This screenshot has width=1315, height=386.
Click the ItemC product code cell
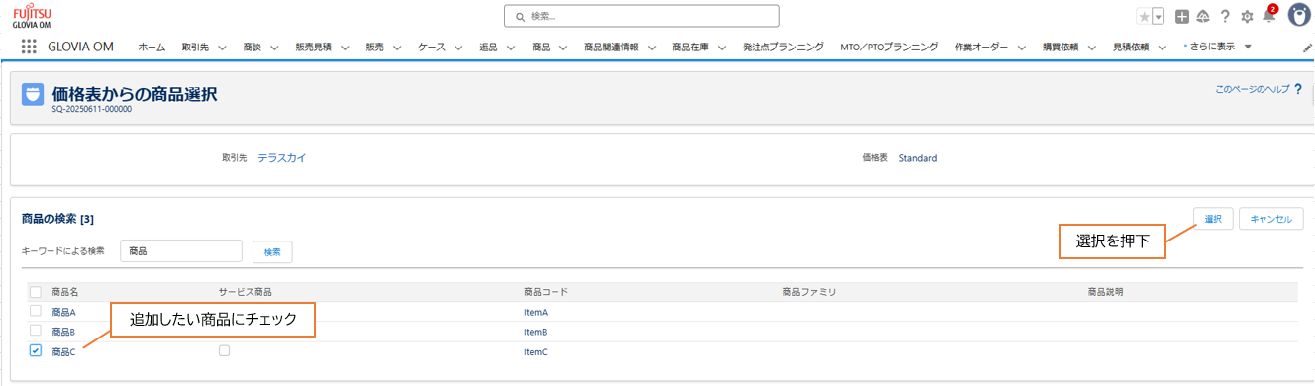[x=536, y=351]
